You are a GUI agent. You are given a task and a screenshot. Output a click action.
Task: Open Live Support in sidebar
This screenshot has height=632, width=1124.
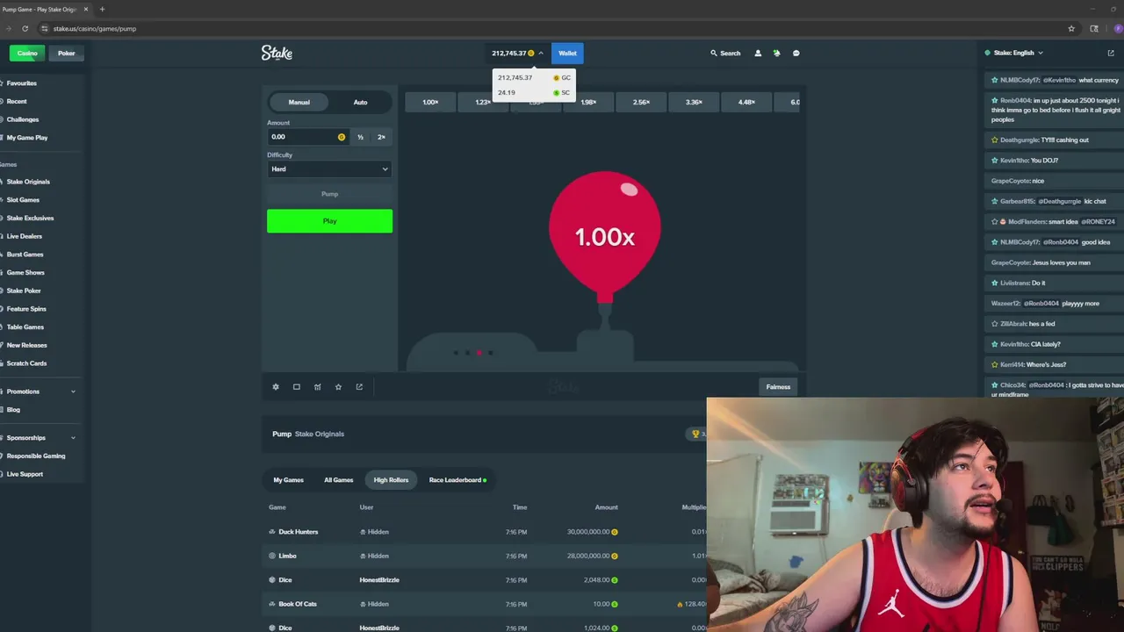tap(25, 474)
